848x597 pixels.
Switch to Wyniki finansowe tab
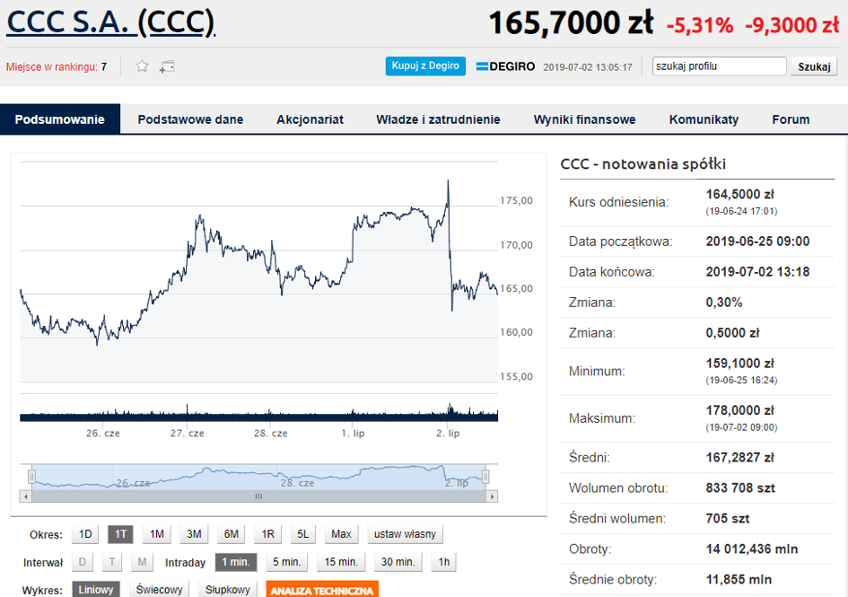pos(584,119)
